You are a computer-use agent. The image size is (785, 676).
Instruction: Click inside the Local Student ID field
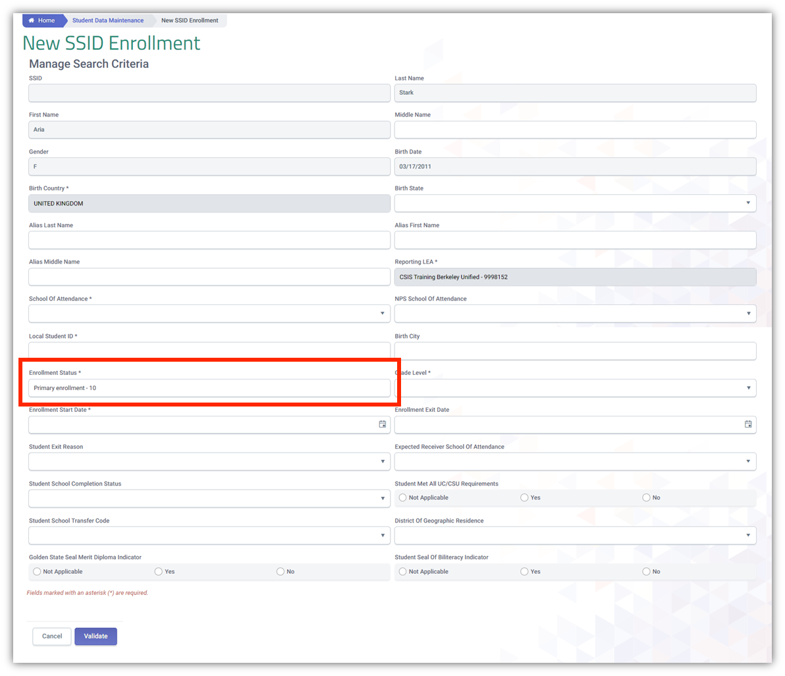point(209,351)
